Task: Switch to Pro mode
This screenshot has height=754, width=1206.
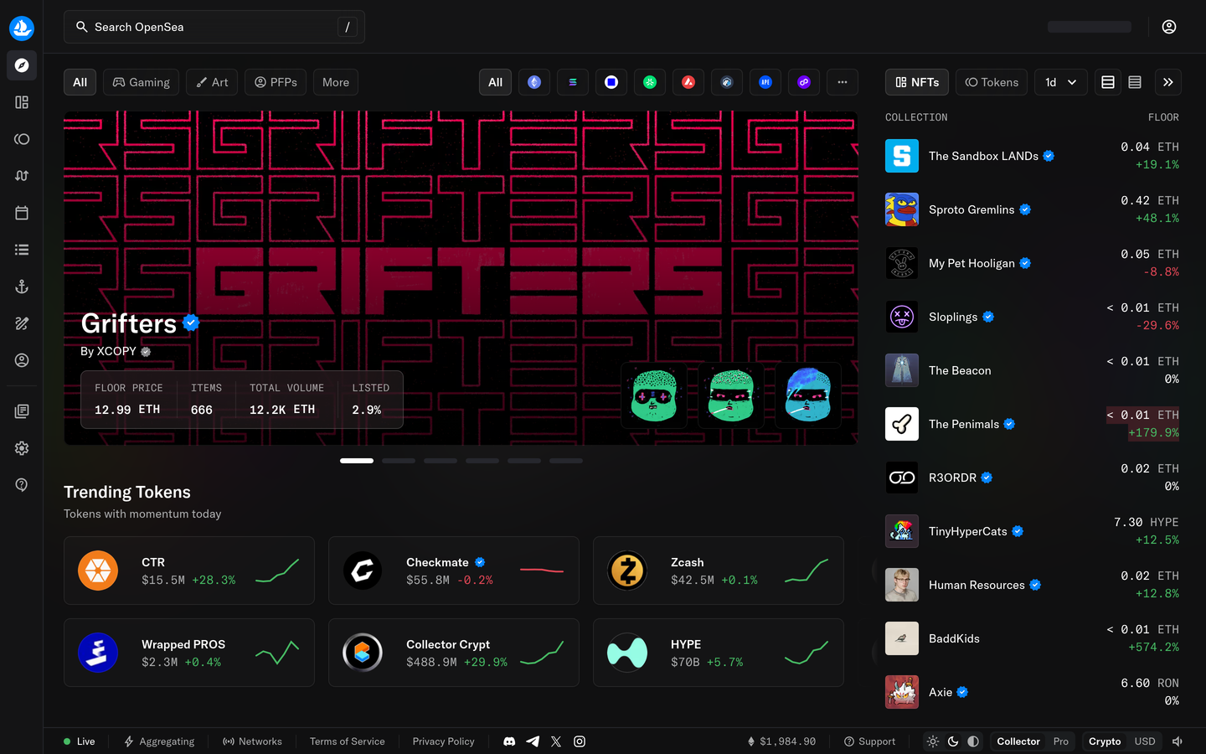Action: (1061, 741)
